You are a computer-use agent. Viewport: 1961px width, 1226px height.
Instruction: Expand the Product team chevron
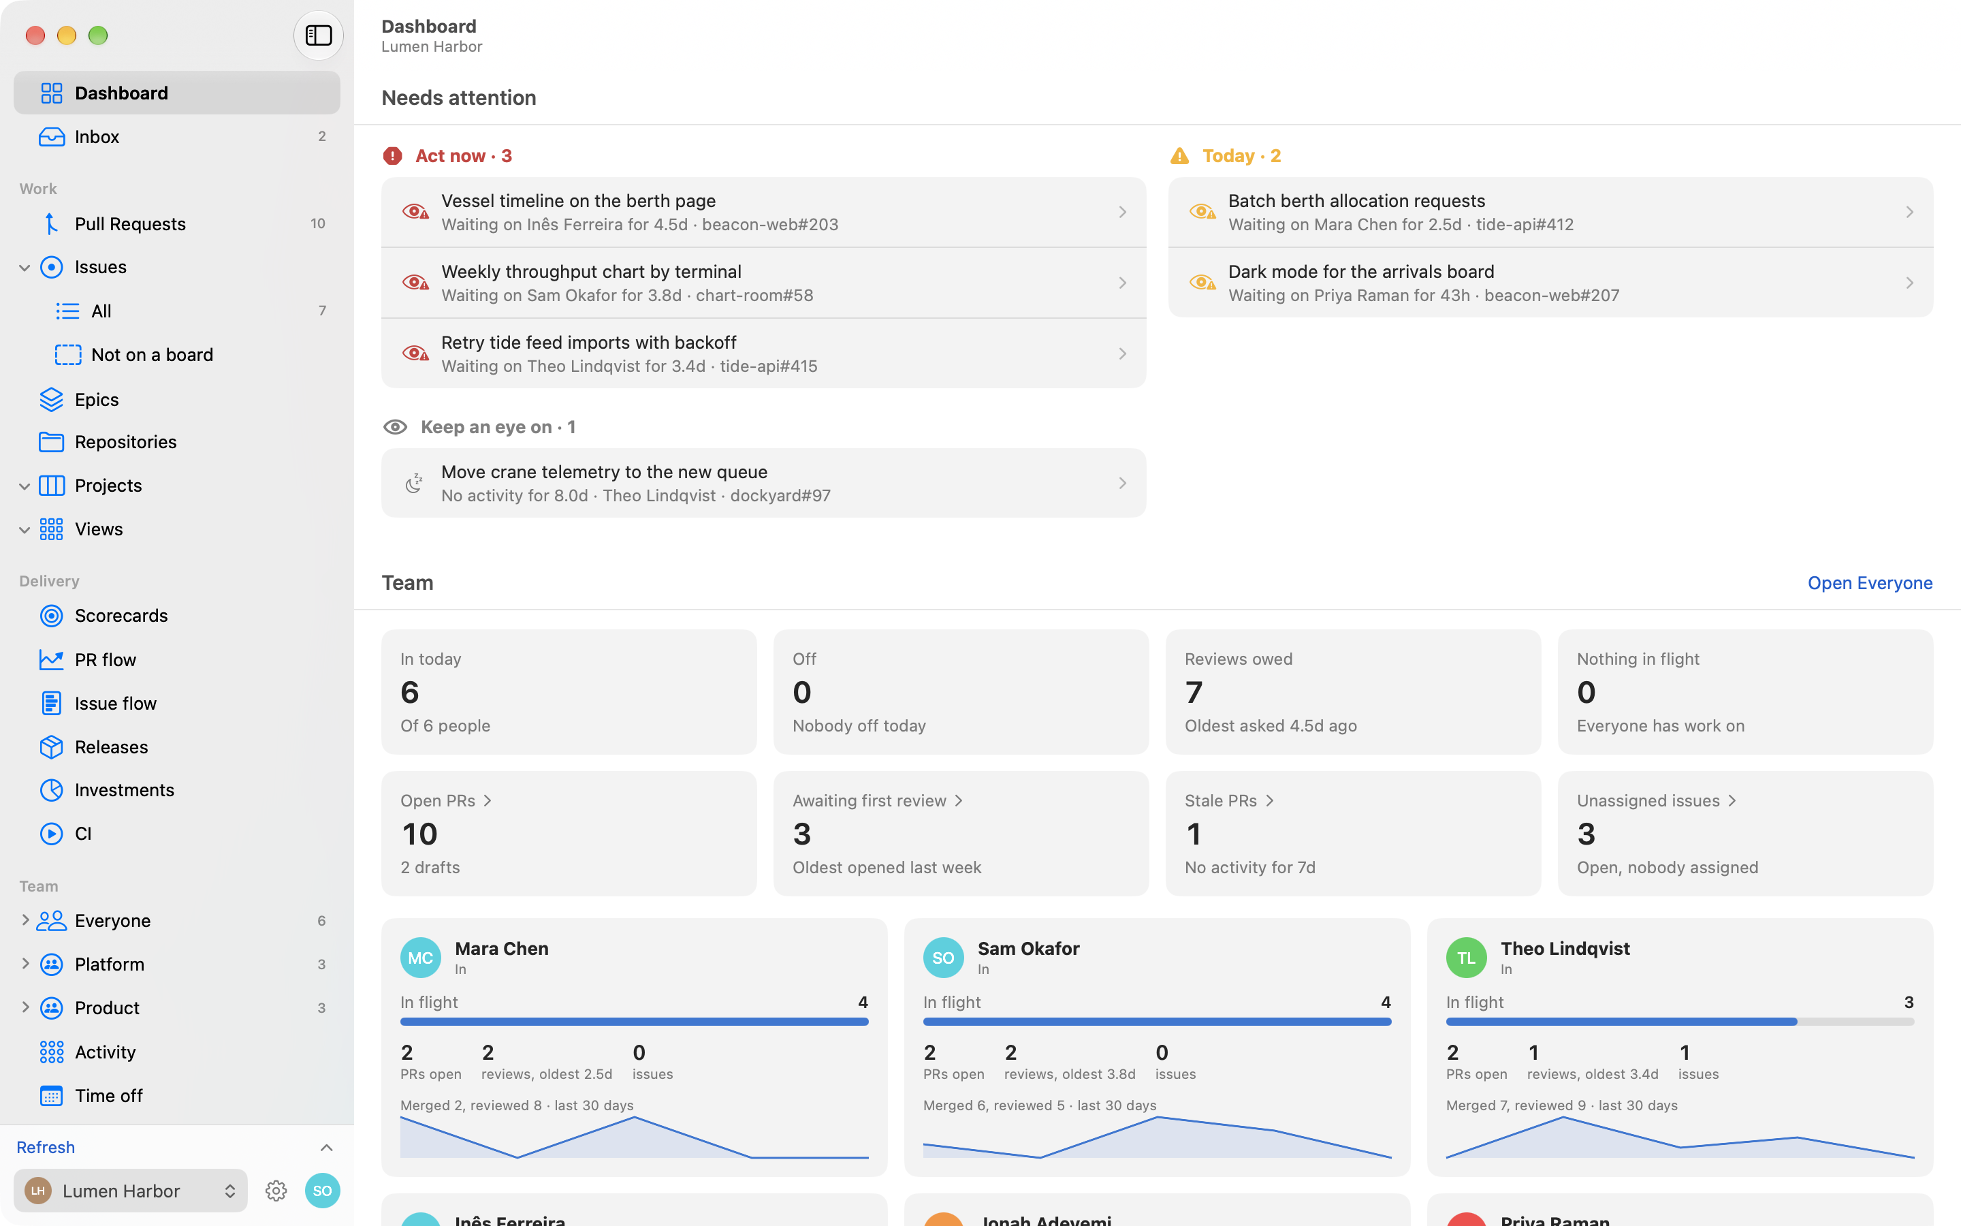(25, 1007)
